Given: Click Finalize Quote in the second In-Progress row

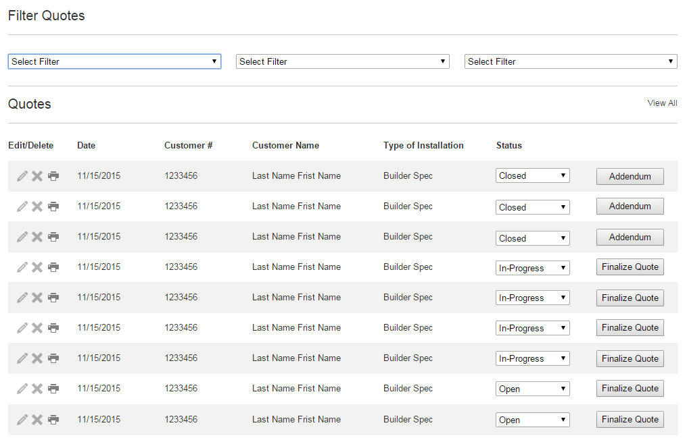Looking at the screenshot, I should point(630,298).
